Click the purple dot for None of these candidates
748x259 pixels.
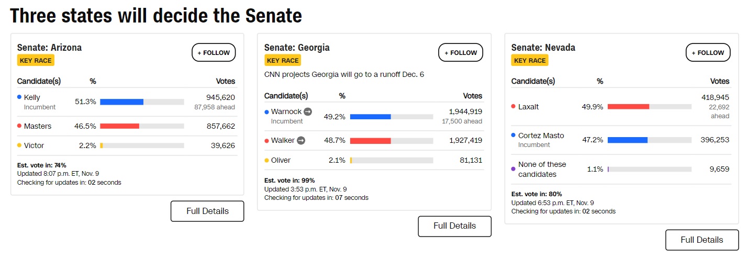(x=513, y=169)
